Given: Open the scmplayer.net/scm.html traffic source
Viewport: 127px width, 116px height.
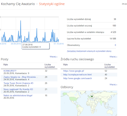Looking at the screenshot, I should pos(77,74).
